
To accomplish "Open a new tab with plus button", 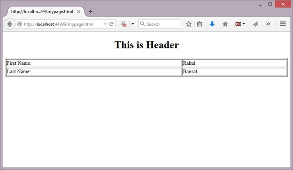I will [x=91, y=12].
